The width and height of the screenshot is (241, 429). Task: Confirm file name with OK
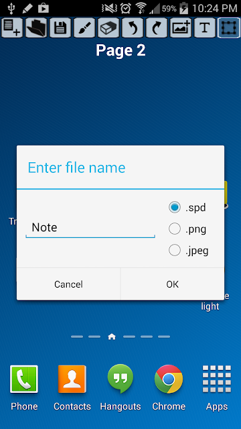(x=173, y=284)
